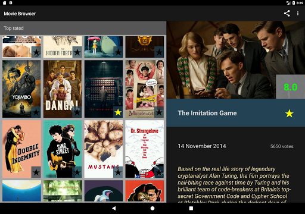Click the battery icon in status bar

(294, 3)
